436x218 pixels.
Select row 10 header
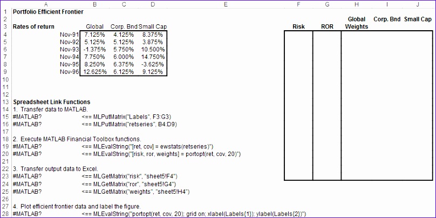(x=5, y=79)
